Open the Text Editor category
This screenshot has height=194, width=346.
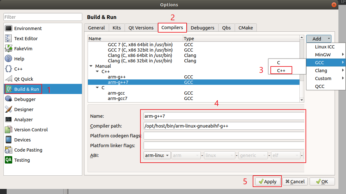43,39
